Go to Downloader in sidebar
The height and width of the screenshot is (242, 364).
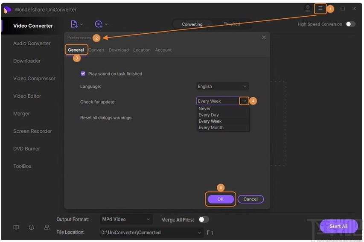coord(27,61)
